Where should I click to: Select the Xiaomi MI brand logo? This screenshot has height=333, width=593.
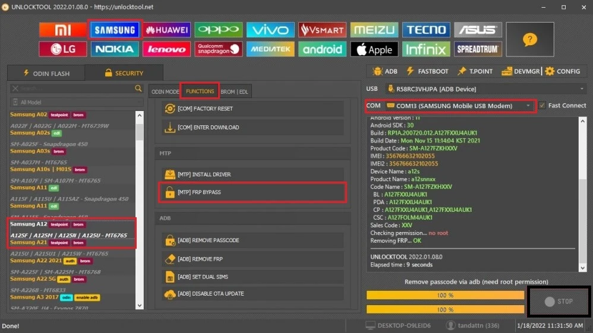(x=63, y=30)
